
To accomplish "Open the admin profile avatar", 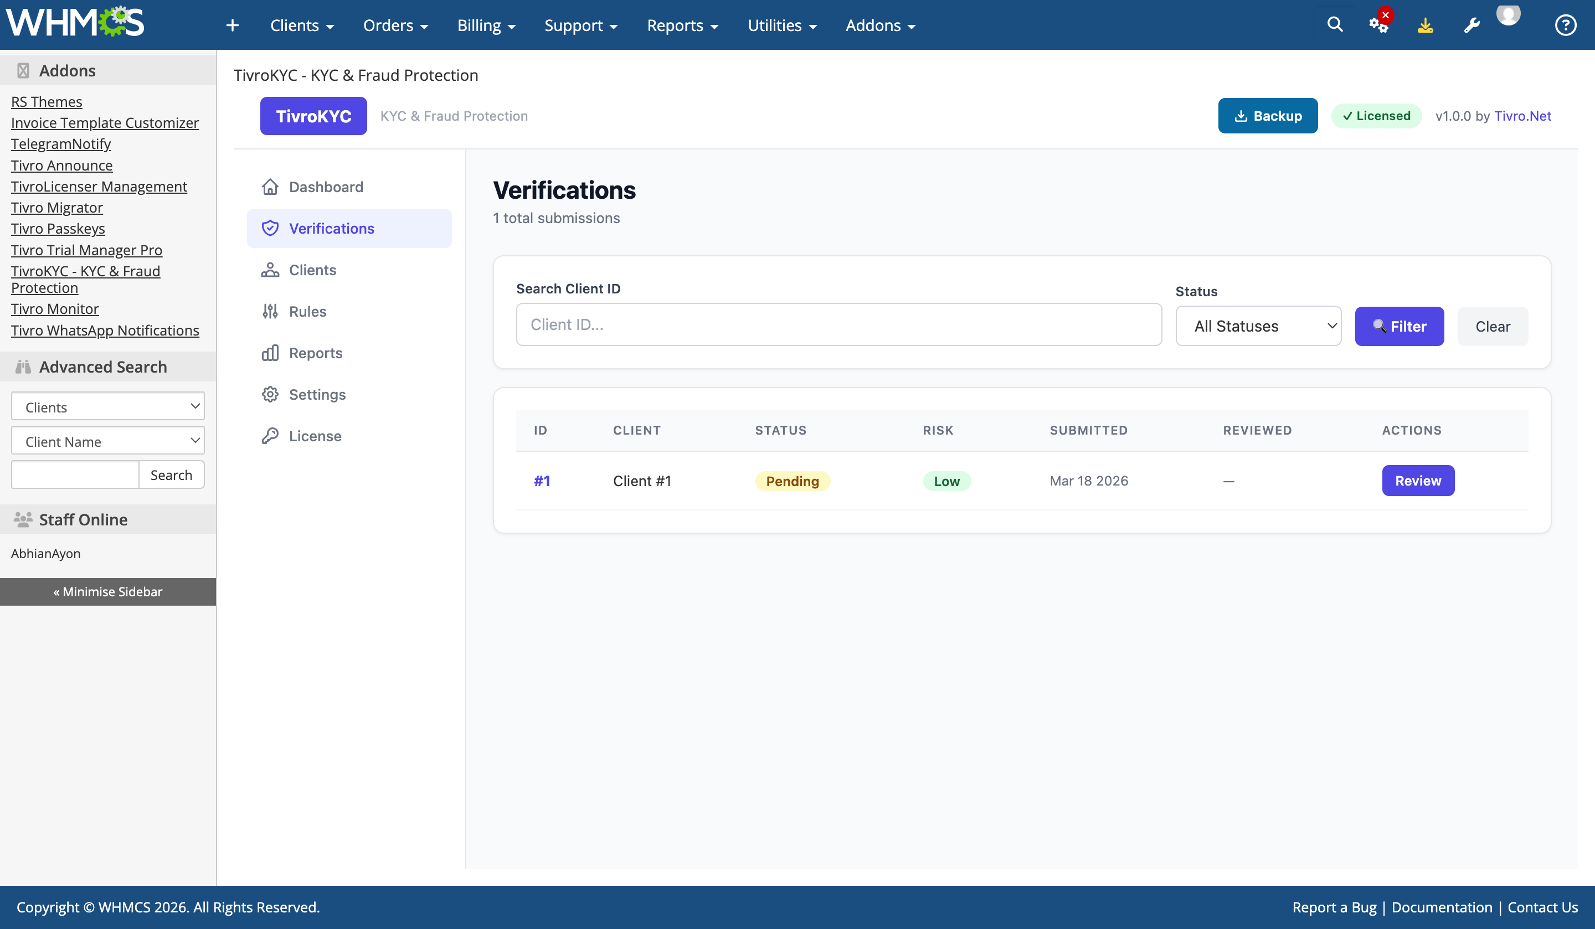I will (1508, 18).
